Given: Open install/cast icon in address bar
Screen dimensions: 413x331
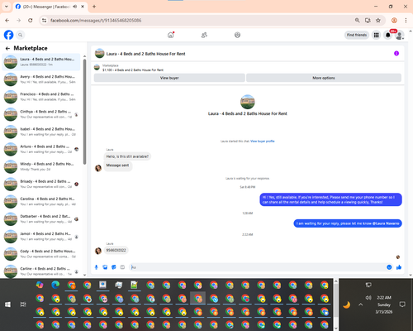Looking at the screenshot, I should click(x=368, y=21).
